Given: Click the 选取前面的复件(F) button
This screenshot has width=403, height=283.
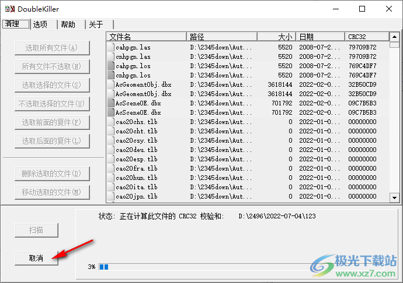Looking at the screenshot, I should tap(52, 122).
